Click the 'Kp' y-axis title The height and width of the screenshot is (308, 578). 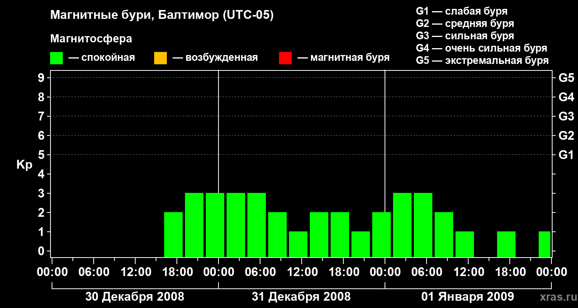24,165
